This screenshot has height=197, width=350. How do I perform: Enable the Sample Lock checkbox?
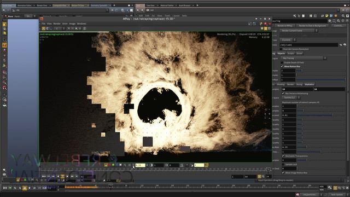click(x=283, y=164)
